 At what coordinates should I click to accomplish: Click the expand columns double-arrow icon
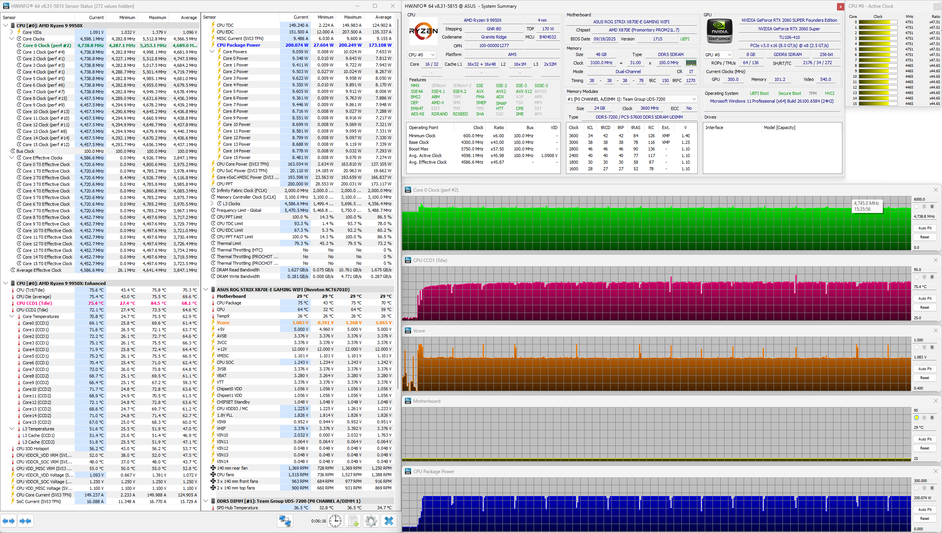(x=9, y=521)
